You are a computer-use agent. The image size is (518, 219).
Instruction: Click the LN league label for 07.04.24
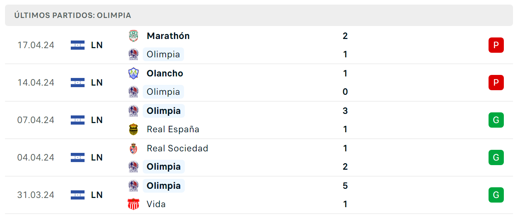pos(97,120)
